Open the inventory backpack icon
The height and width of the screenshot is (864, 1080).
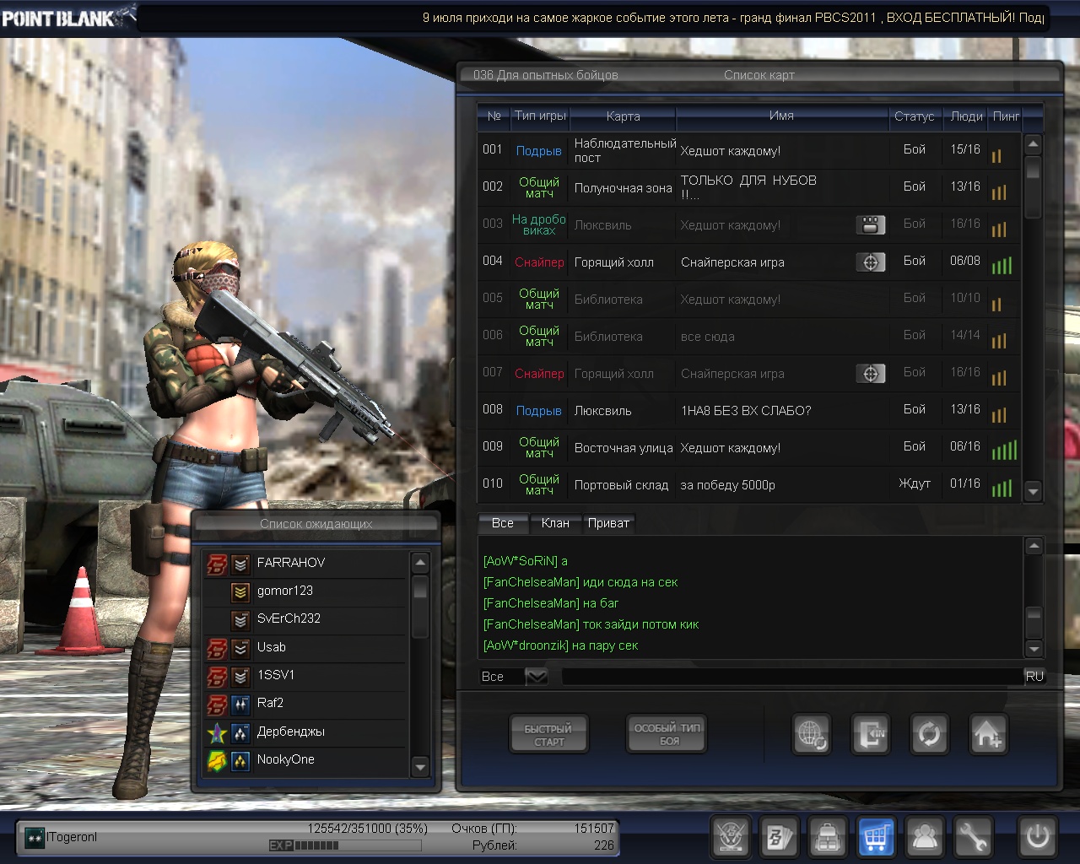(828, 837)
